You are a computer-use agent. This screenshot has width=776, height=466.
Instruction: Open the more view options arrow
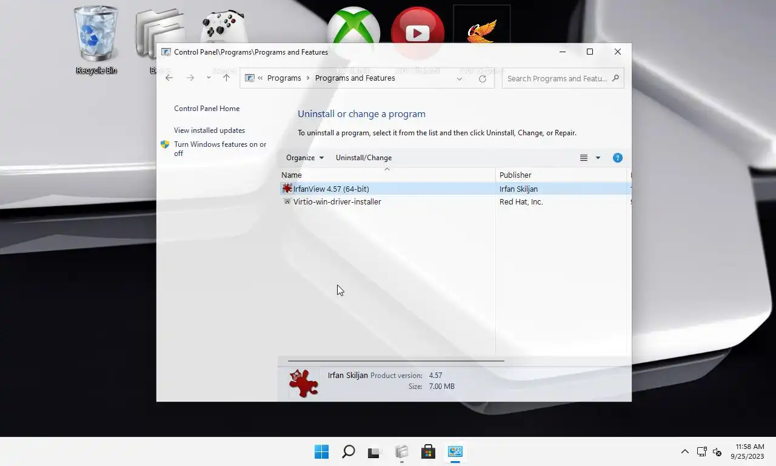598,158
